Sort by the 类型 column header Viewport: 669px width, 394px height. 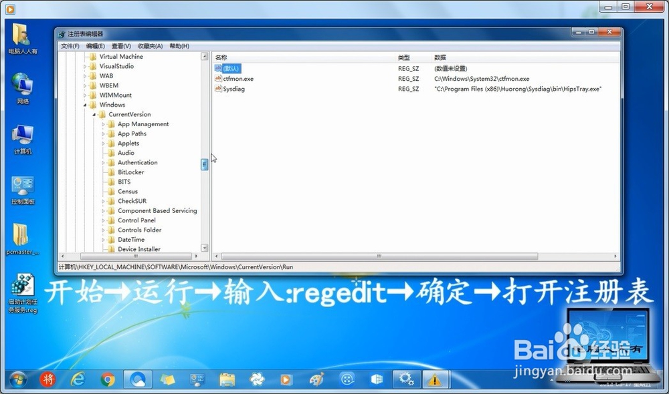[x=413, y=57]
